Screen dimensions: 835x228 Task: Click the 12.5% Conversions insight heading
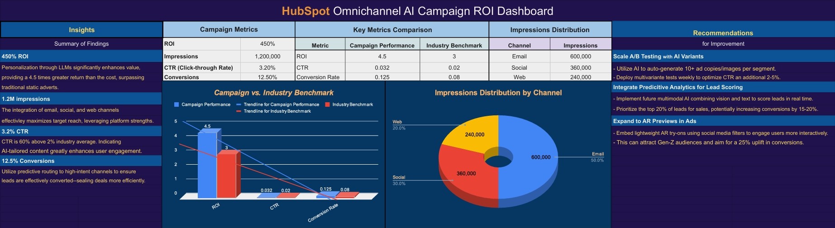[x=81, y=161]
